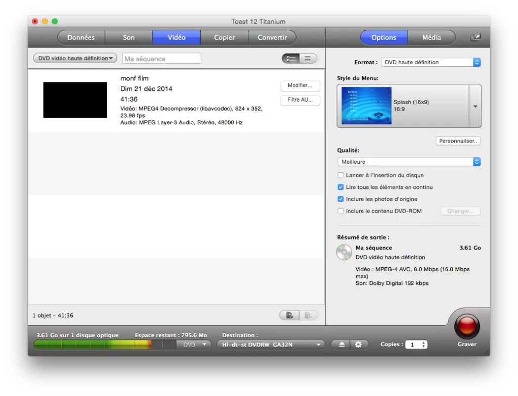Uncheck Inclure les photos d'origine
Viewport: 518px width, 396px height.
[x=340, y=199]
